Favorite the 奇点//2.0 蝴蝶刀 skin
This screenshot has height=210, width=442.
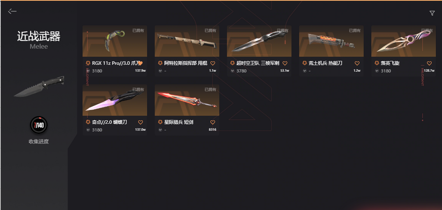tap(141, 123)
